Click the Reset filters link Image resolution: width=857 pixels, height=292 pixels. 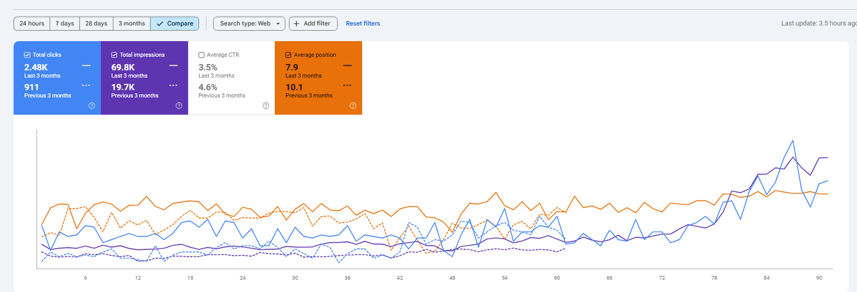(363, 24)
